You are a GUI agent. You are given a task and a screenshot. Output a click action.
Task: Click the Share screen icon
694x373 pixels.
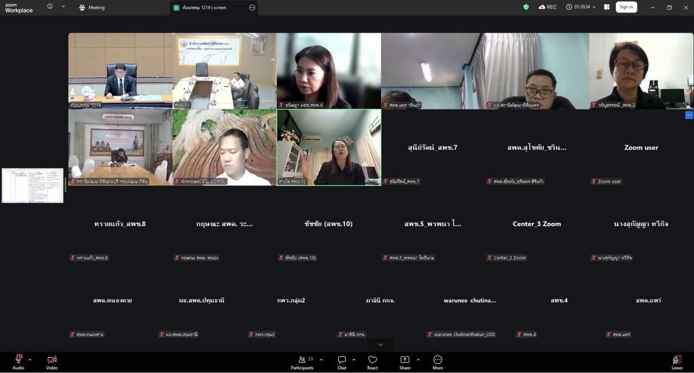(404, 359)
